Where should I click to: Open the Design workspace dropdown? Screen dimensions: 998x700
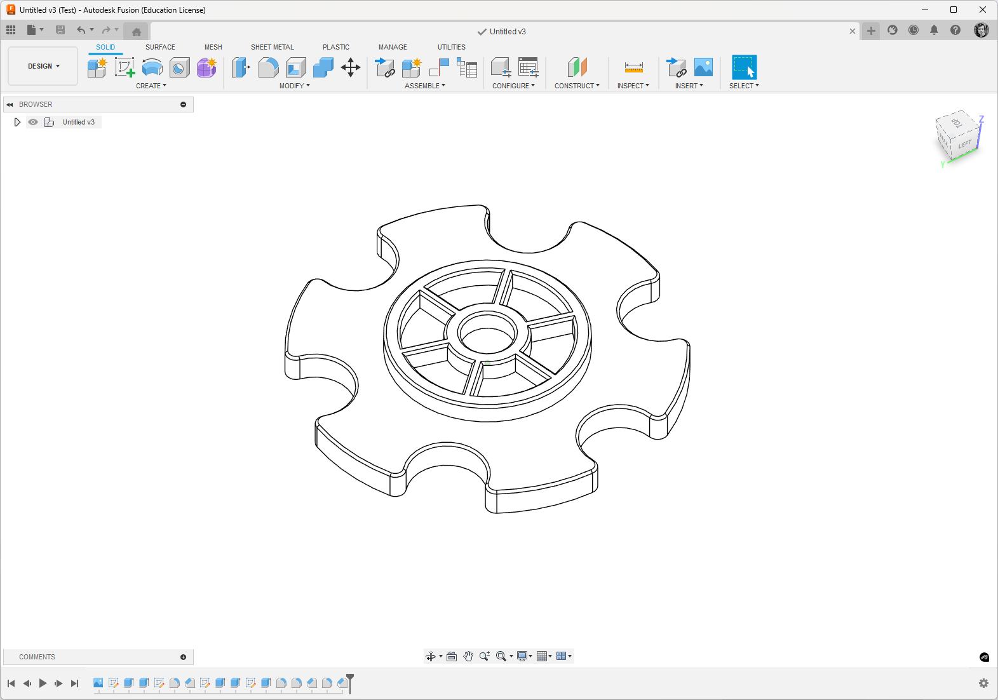[43, 66]
